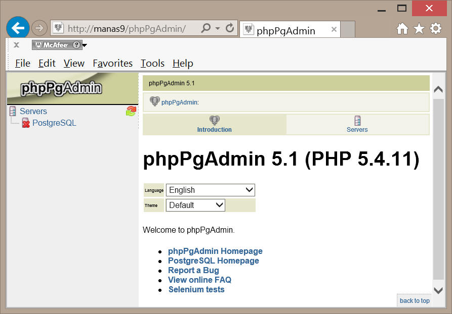Viewport: 452px width, 314px height.
Task: Click the PostgreSQL server icon with red X
Action: click(x=26, y=123)
